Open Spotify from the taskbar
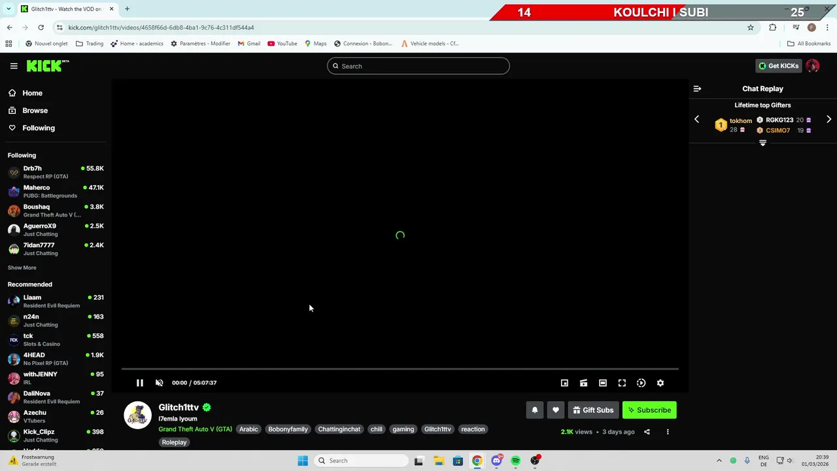This screenshot has width=837, height=471. tap(516, 461)
